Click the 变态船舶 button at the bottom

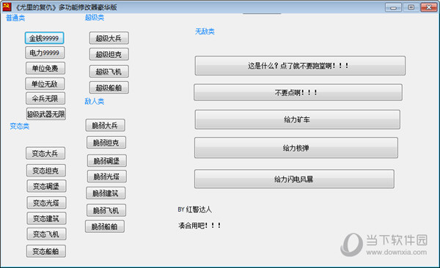46,251
